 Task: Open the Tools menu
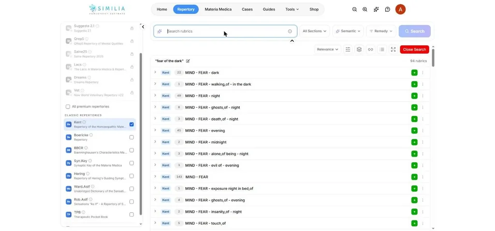pos(292,10)
